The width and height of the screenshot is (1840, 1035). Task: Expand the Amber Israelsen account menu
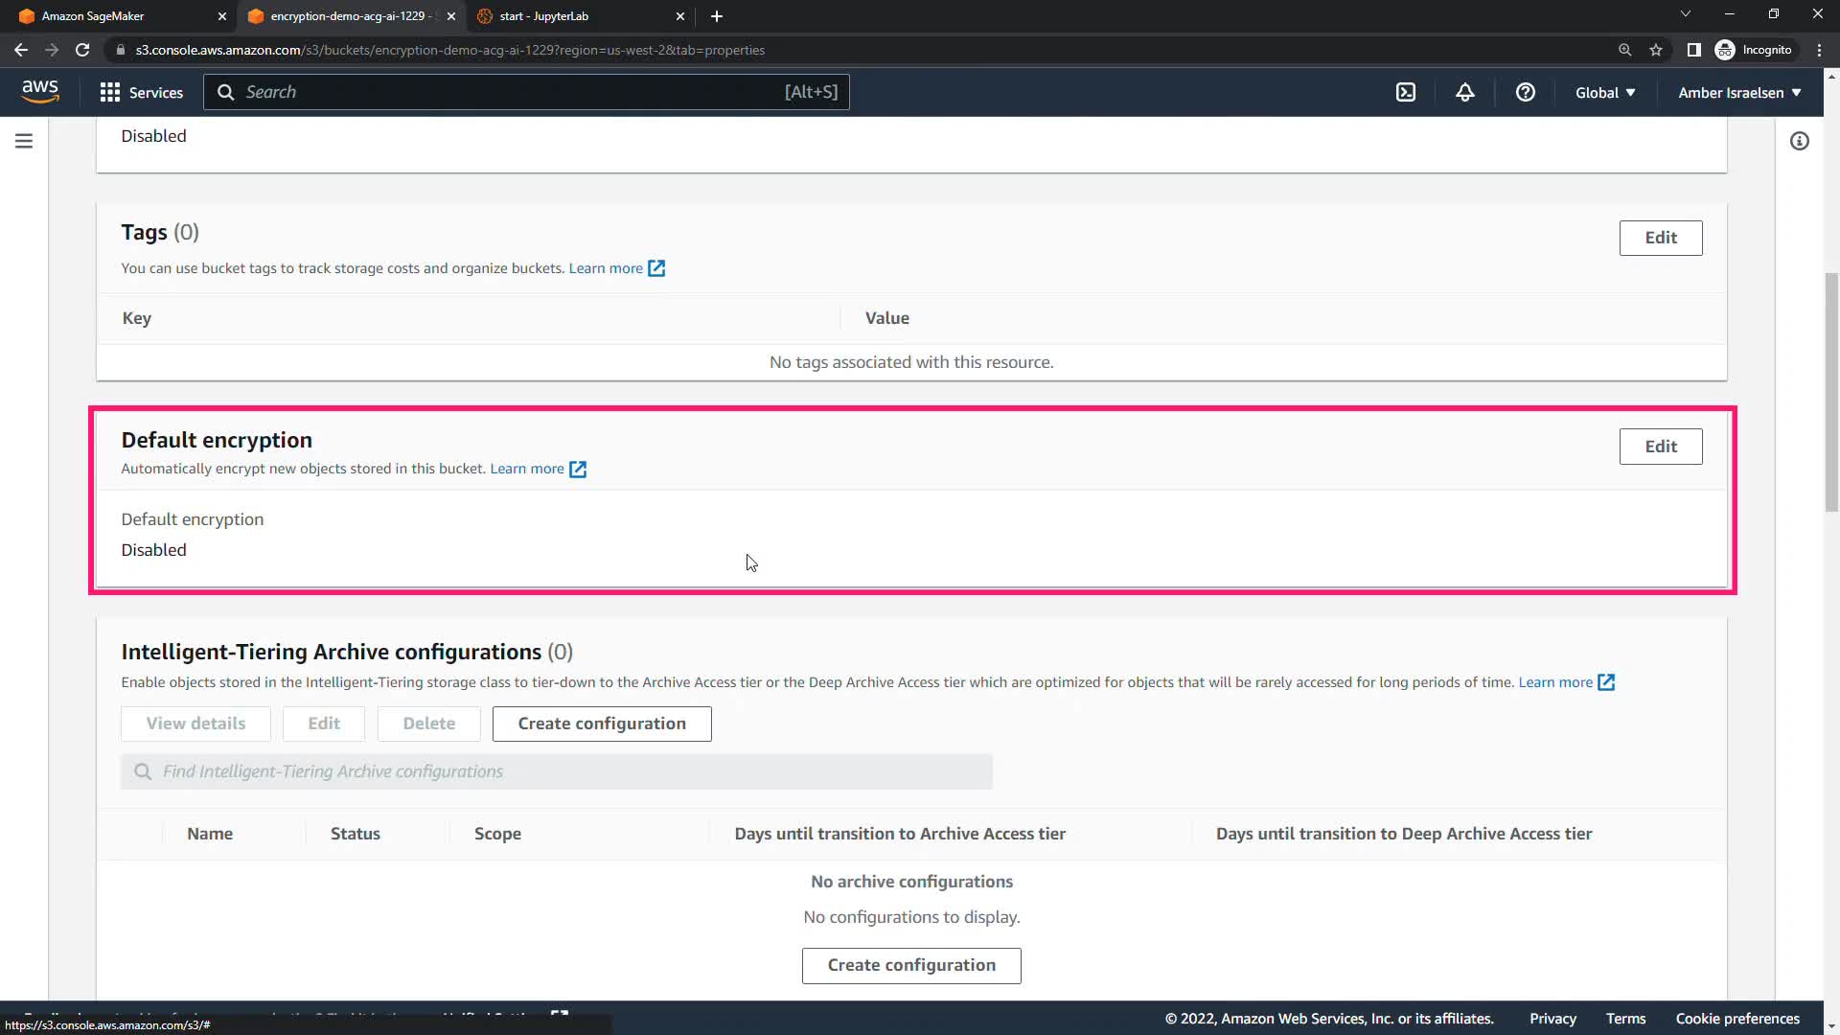(x=1738, y=92)
